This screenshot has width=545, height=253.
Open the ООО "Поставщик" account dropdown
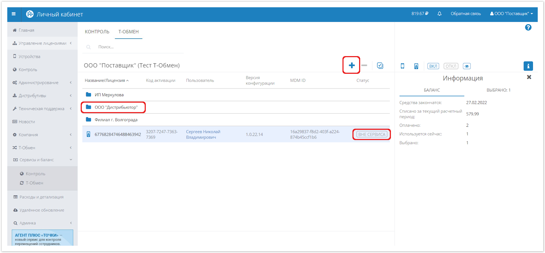click(511, 14)
